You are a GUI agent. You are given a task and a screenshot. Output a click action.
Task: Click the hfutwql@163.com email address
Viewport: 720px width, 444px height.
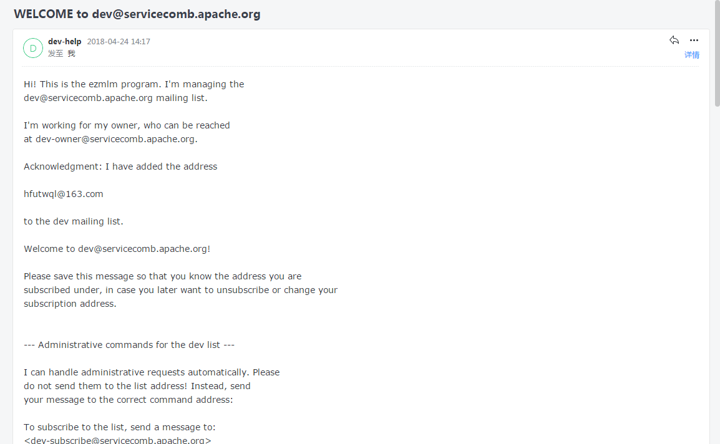click(64, 194)
